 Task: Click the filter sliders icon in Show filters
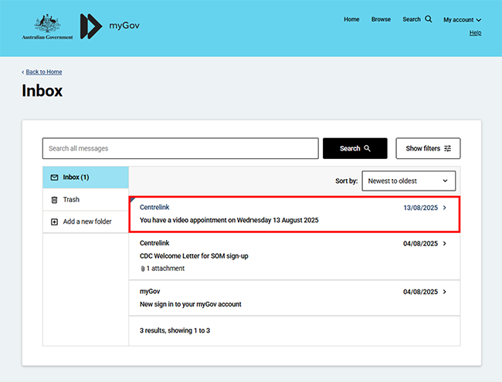tap(448, 148)
